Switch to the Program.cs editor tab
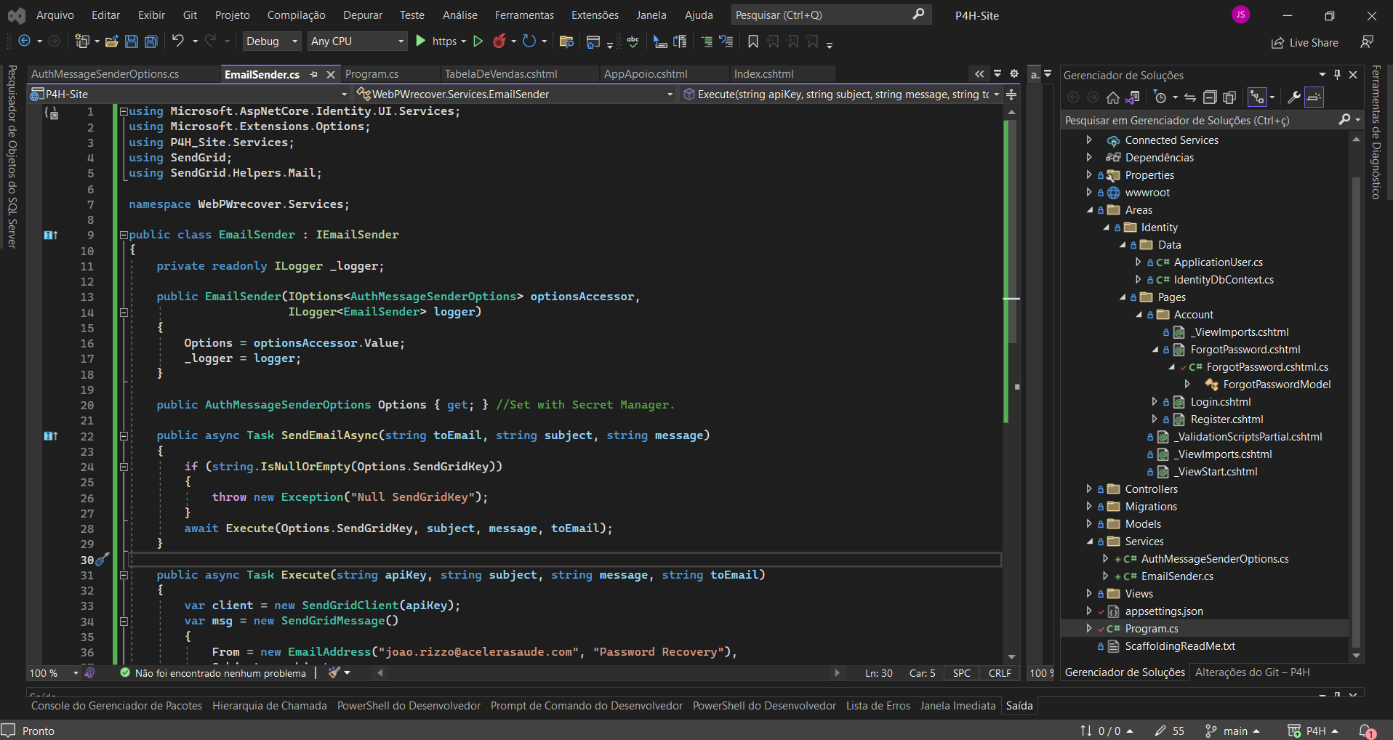1393x740 pixels. pos(372,74)
